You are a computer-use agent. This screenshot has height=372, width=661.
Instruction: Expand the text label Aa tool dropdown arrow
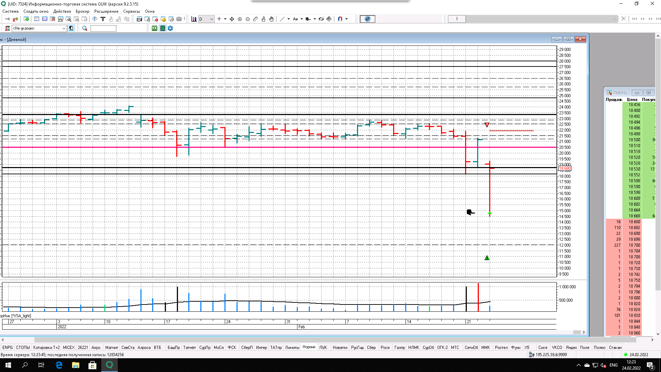tap(302, 19)
